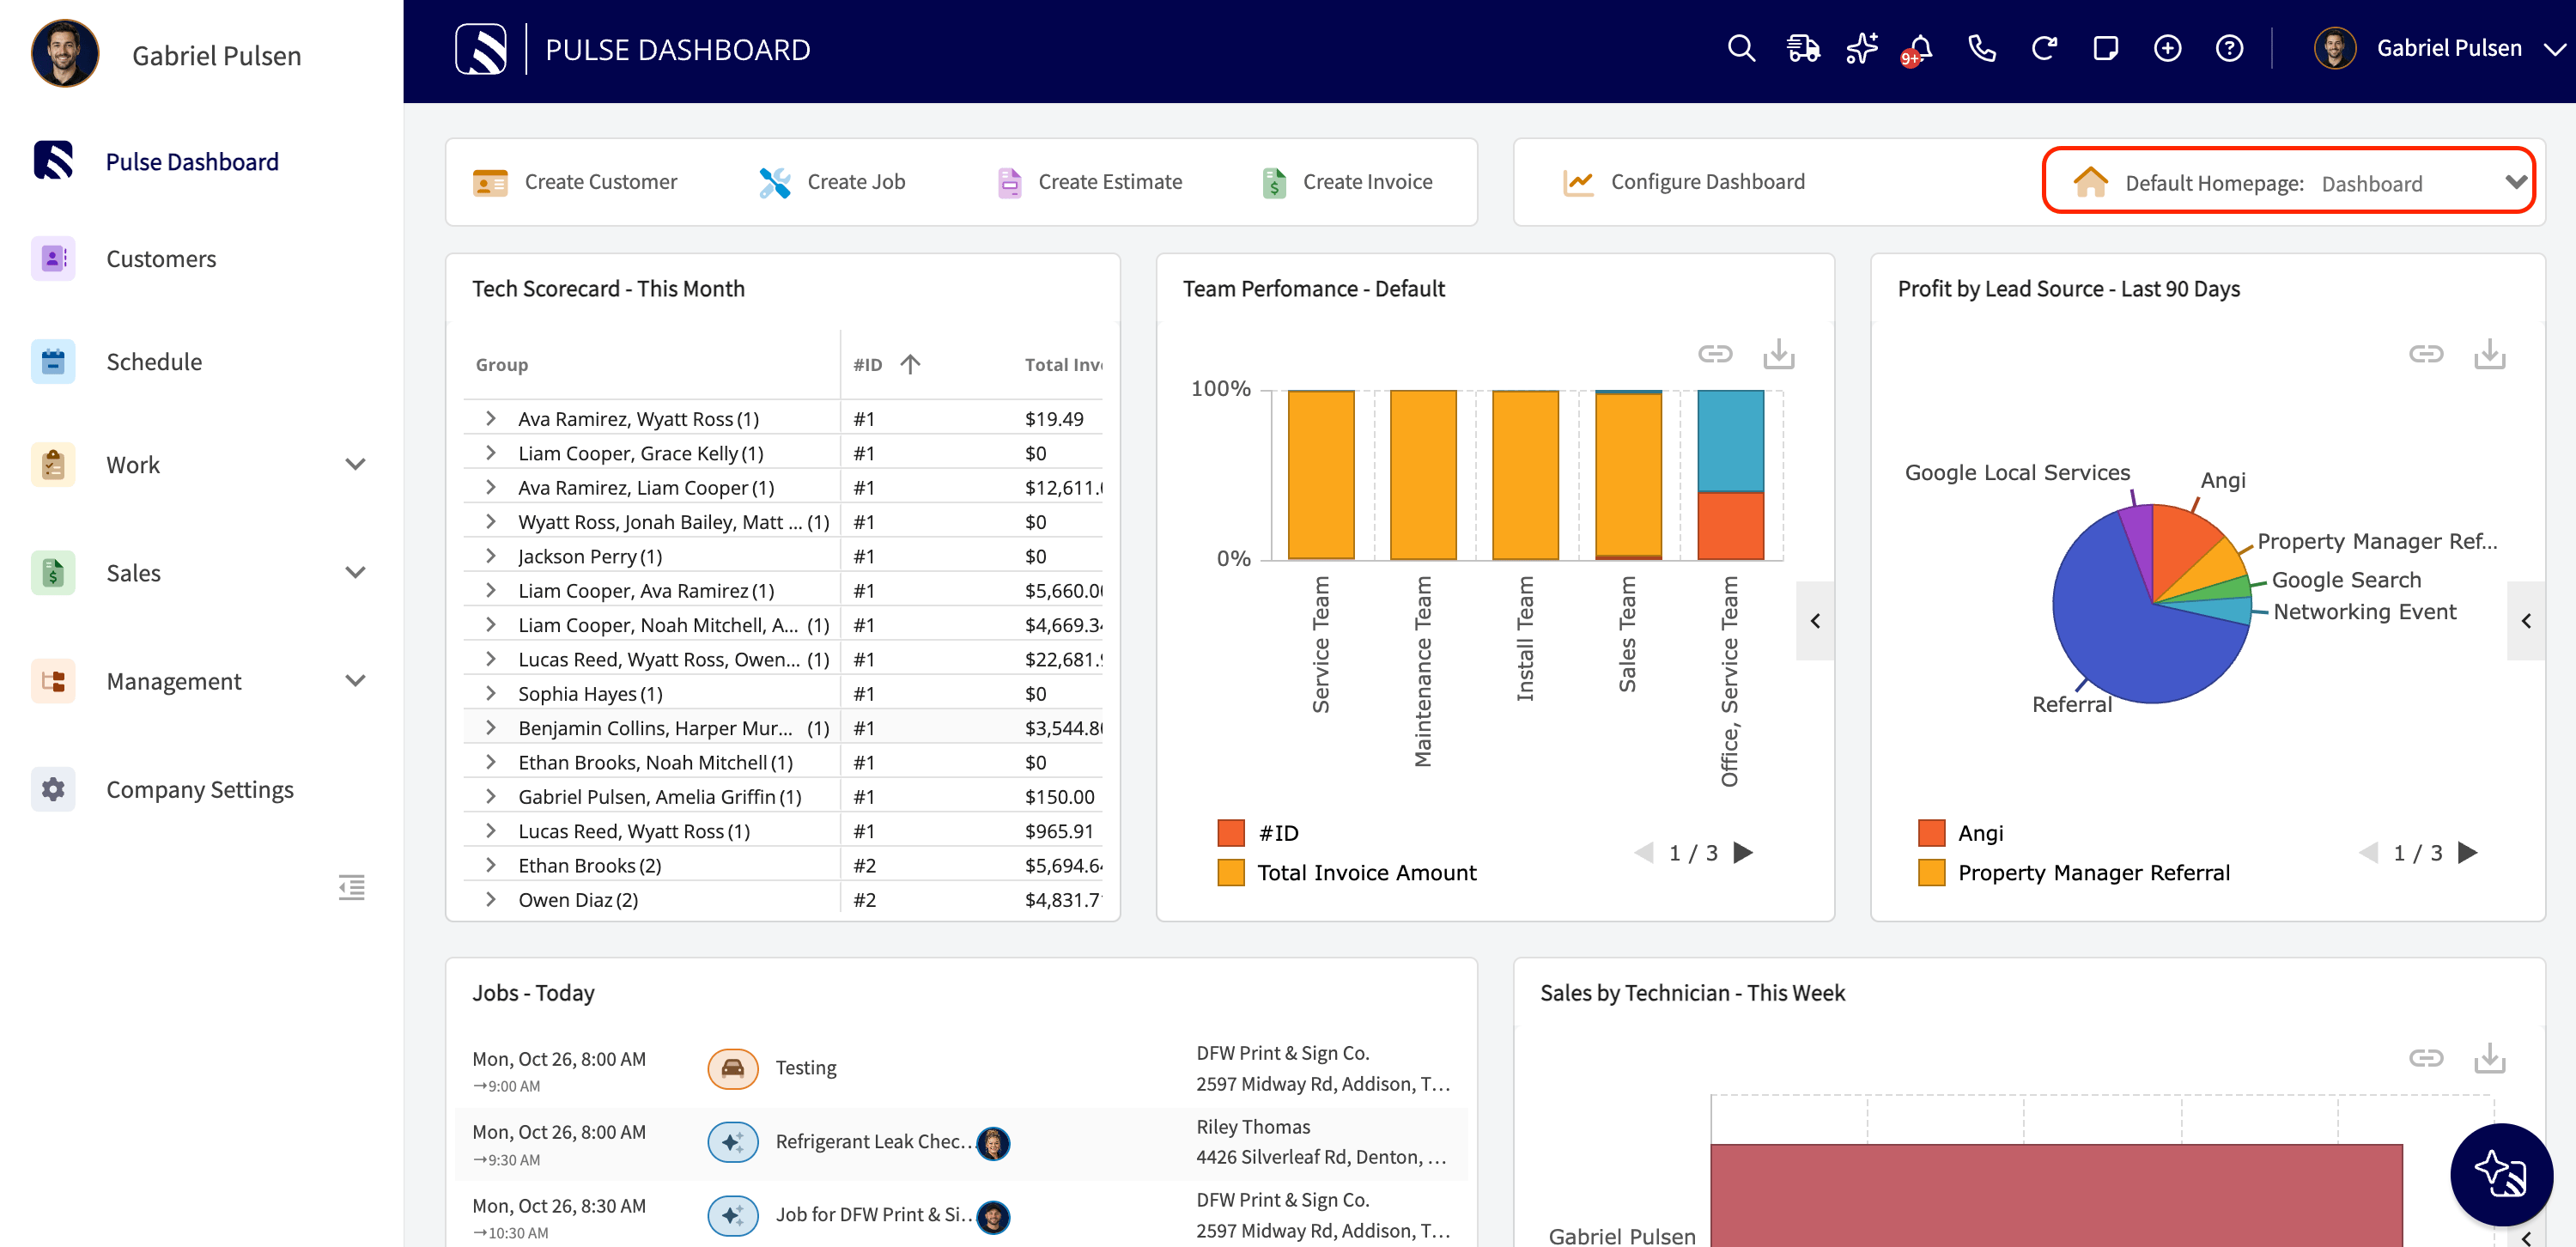Open the floating AI assistant button
Image resolution: width=2576 pixels, height=1247 pixels.
coord(2500,1174)
